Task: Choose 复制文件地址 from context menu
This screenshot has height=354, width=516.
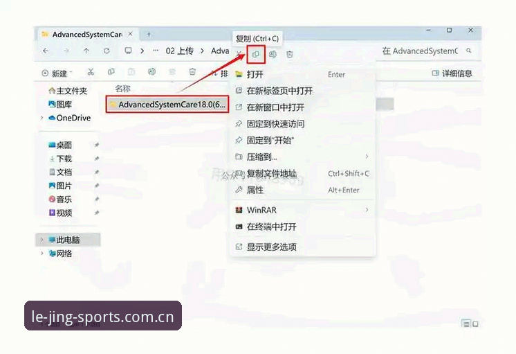Action: [302, 173]
